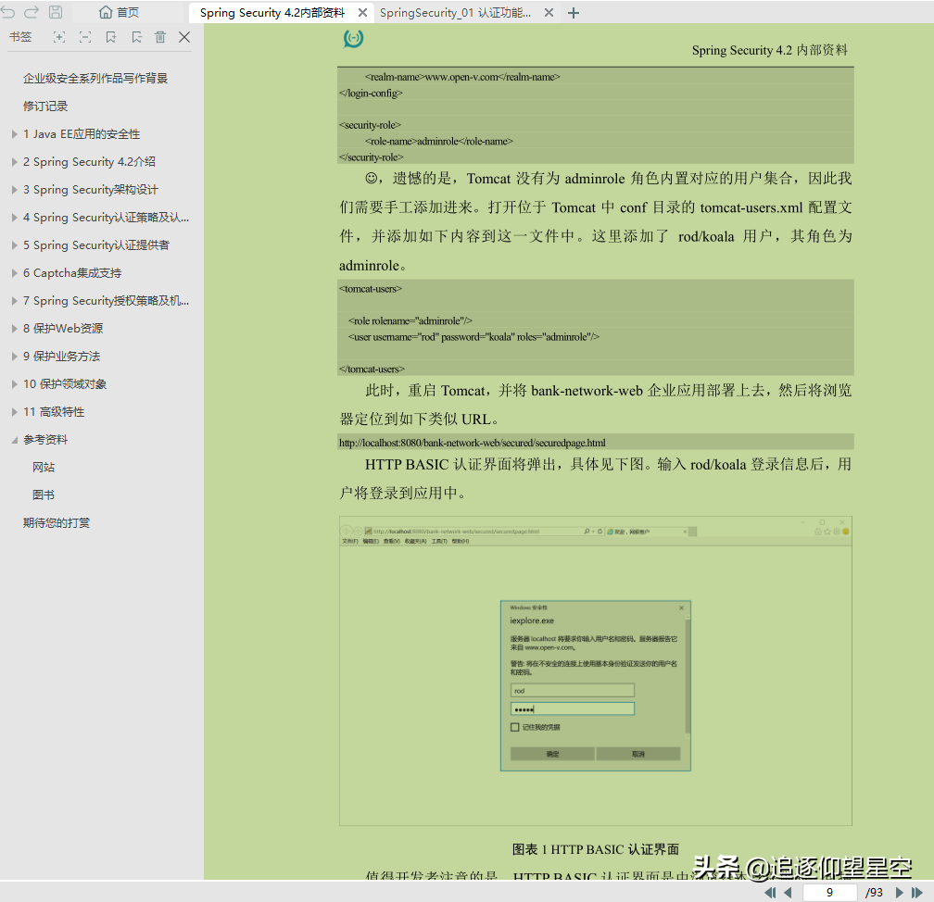
Task: Expand chapter 7 Spring Security授权策略
Action: coord(14,301)
